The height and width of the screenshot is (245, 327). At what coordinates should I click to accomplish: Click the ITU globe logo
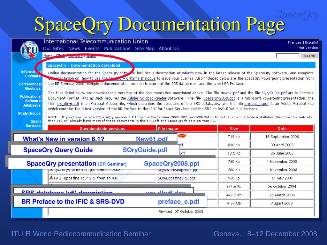[29, 50]
